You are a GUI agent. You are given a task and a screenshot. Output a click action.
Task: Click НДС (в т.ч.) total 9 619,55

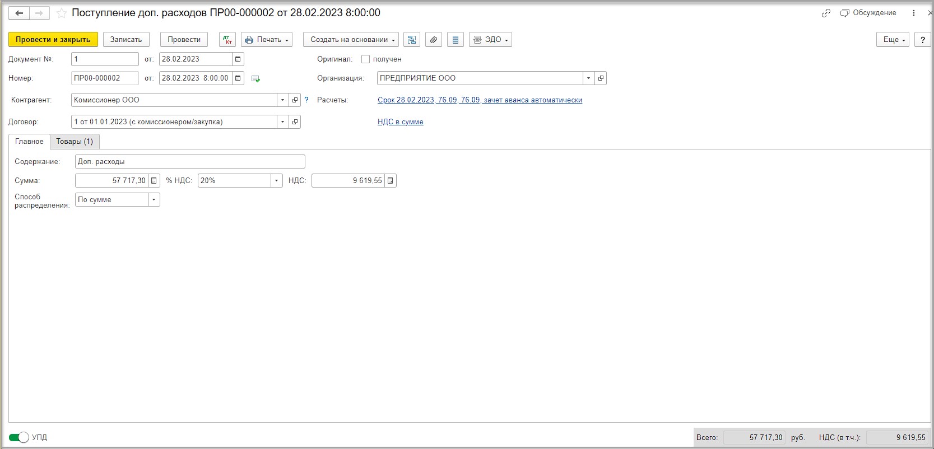897,437
